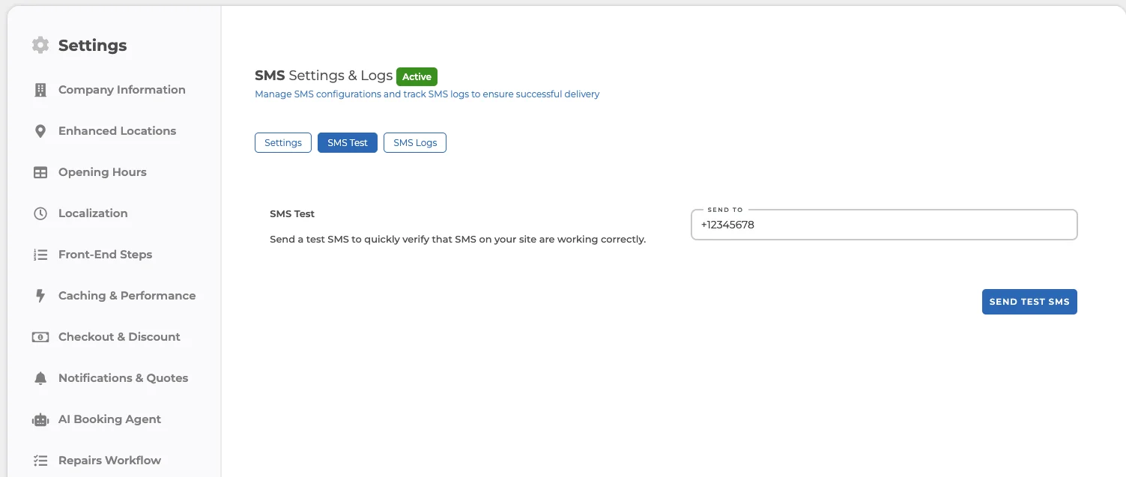Select the SMS Test tab
This screenshot has width=1126, height=477.
(348, 142)
